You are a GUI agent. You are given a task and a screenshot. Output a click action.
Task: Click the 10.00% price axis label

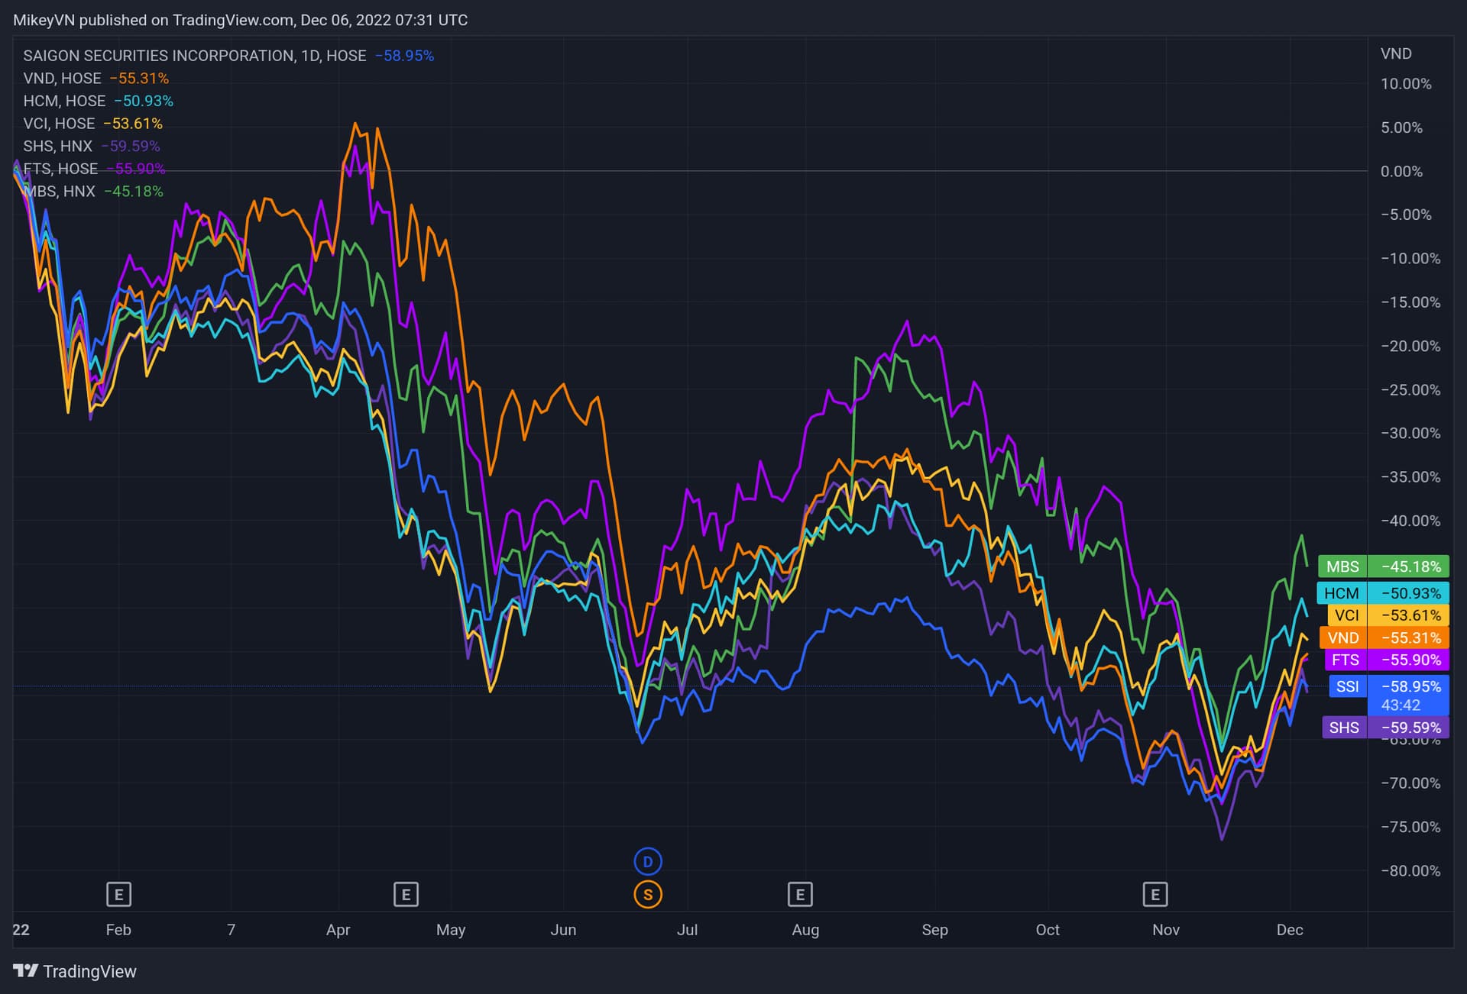coord(1406,84)
